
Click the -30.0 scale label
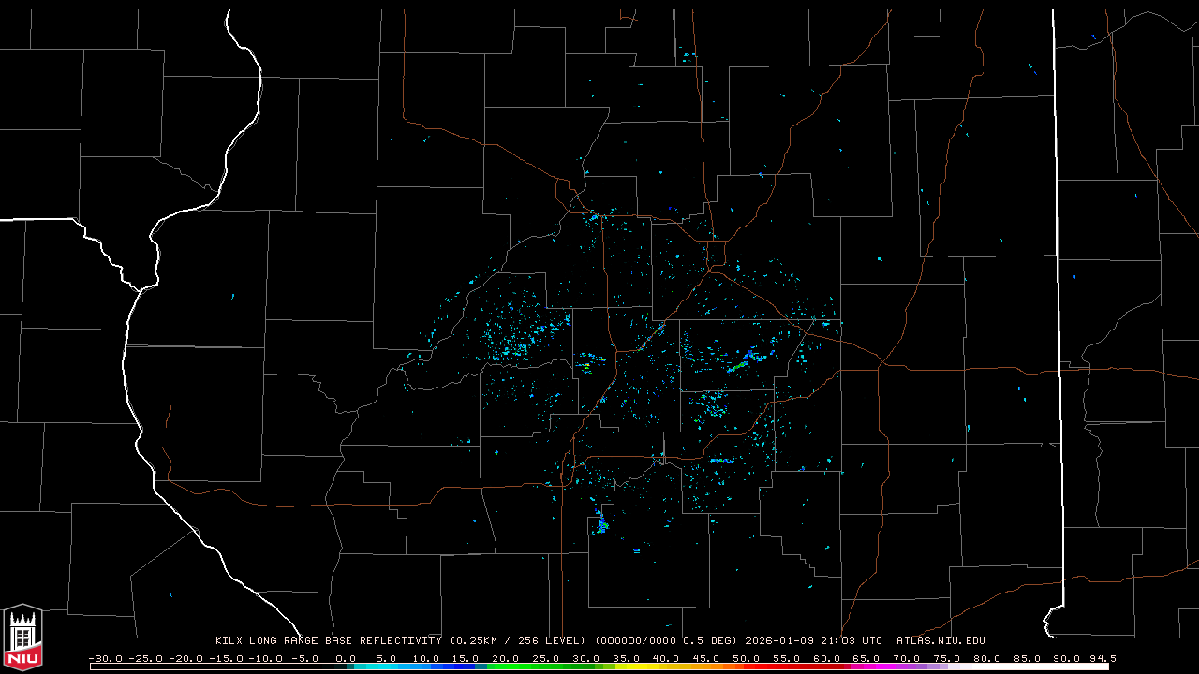pos(106,658)
